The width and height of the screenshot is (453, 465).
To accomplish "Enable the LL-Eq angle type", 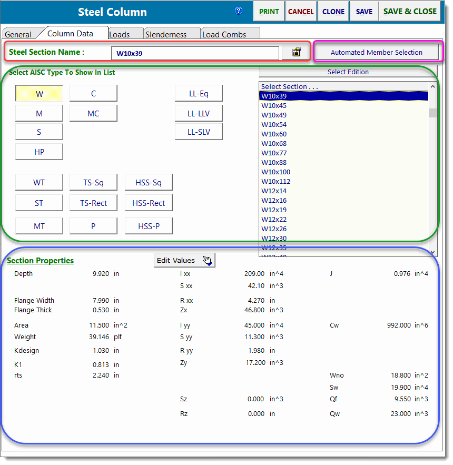I will point(199,94).
